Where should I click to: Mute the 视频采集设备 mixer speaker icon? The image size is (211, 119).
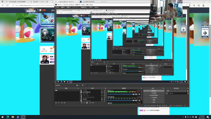(x=136, y=100)
